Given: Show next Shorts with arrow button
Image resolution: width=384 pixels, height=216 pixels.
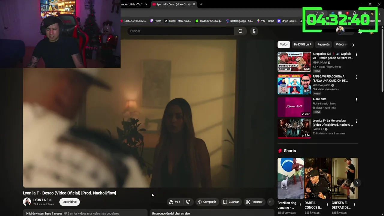Looking at the screenshot, I should coord(357,183).
